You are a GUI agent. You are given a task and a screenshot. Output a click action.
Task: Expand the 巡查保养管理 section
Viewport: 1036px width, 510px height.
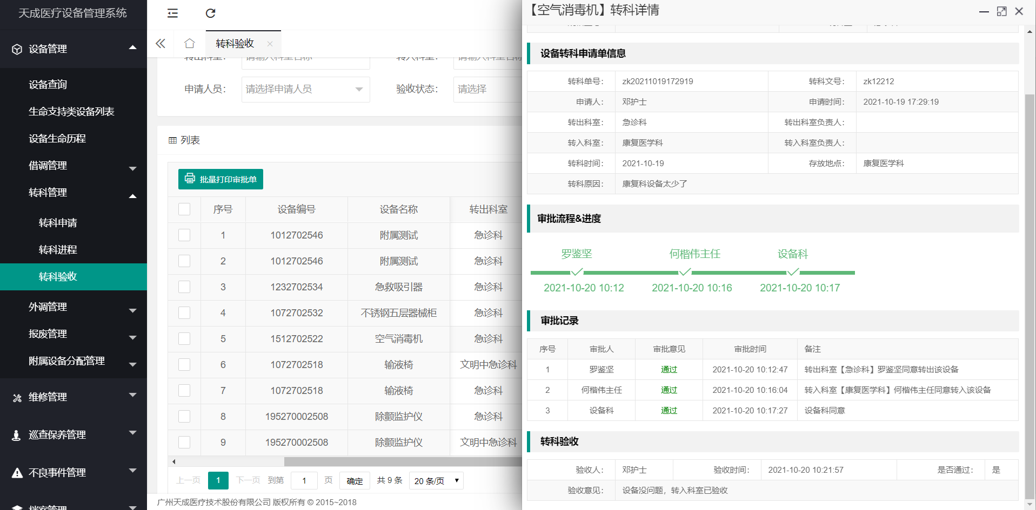point(132,433)
